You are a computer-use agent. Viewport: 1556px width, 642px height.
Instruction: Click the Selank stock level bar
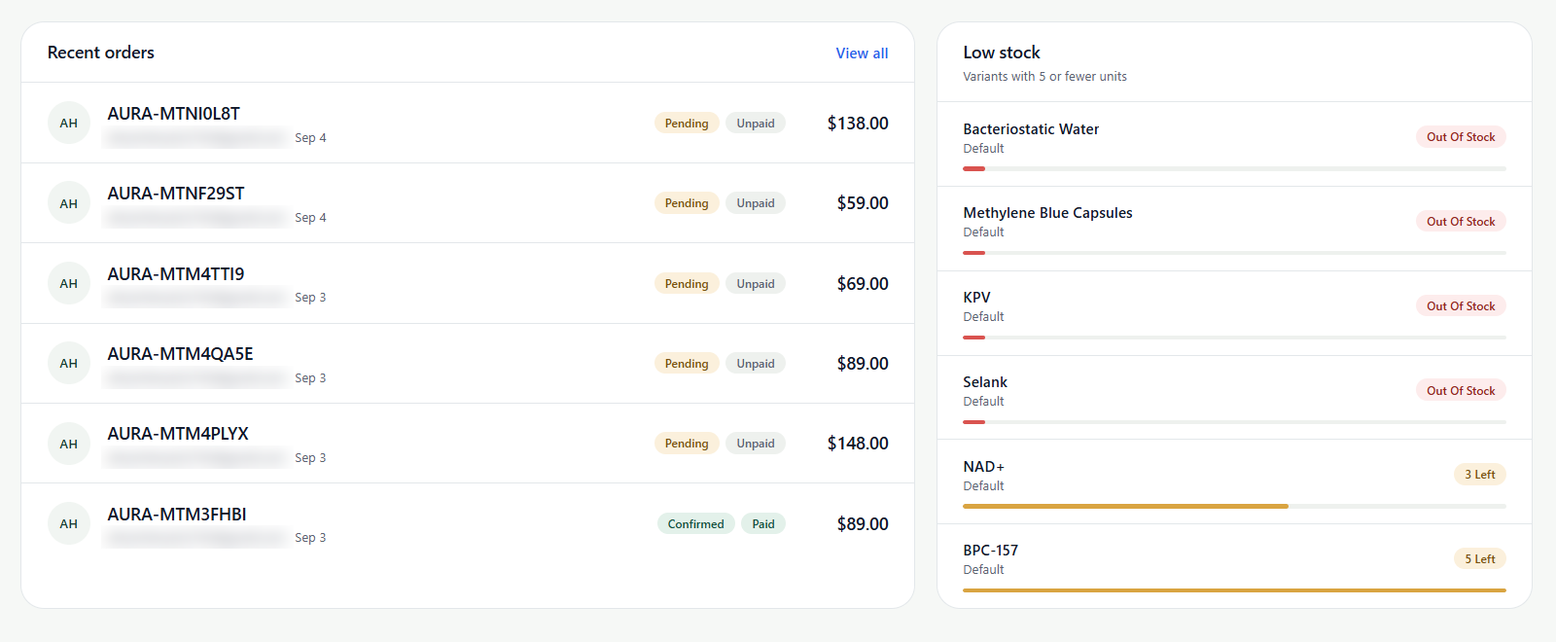tap(1234, 422)
